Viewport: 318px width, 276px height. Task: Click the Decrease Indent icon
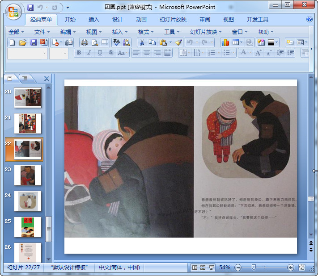[x=280, y=53]
